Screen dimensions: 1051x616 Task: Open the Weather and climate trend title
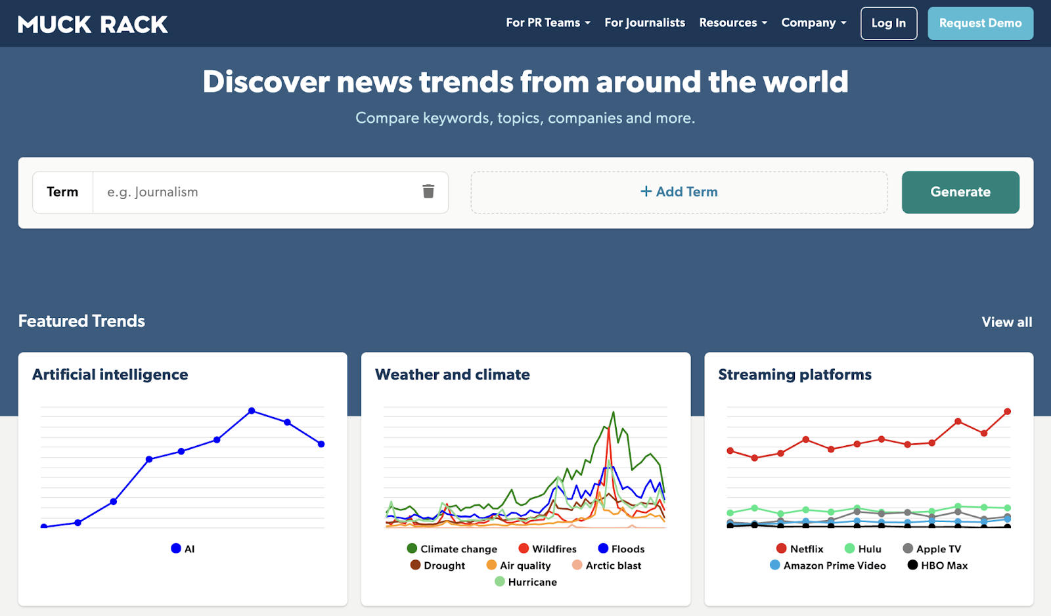point(453,374)
